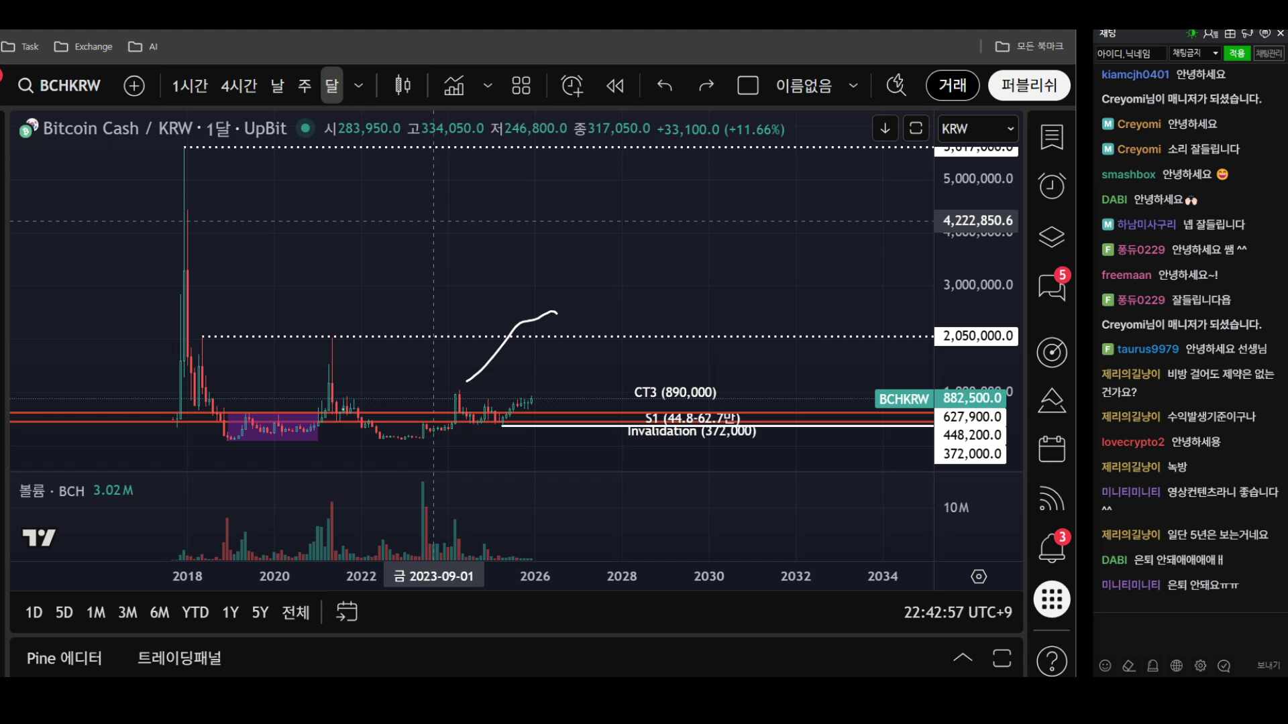The width and height of the screenshot is (1288, 724).
Task: Open the Alerts clock icon in right sidebar
Action: [x=1052, y=186]
